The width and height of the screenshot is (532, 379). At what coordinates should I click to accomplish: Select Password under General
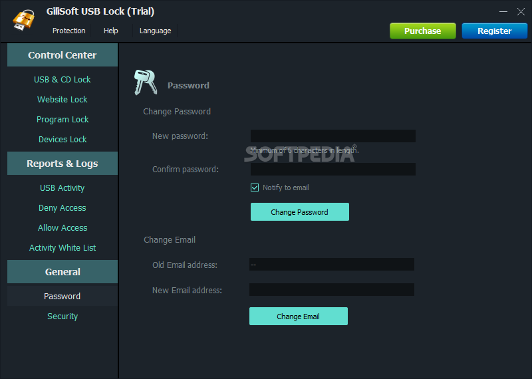[63, 296]
